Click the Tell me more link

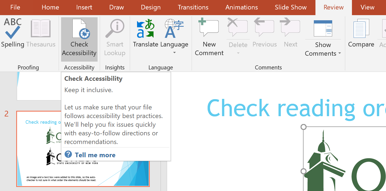point(95,155)
